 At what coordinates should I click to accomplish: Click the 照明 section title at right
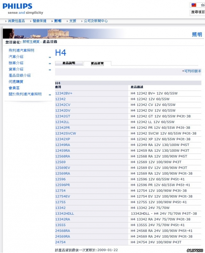pos(197,34)
